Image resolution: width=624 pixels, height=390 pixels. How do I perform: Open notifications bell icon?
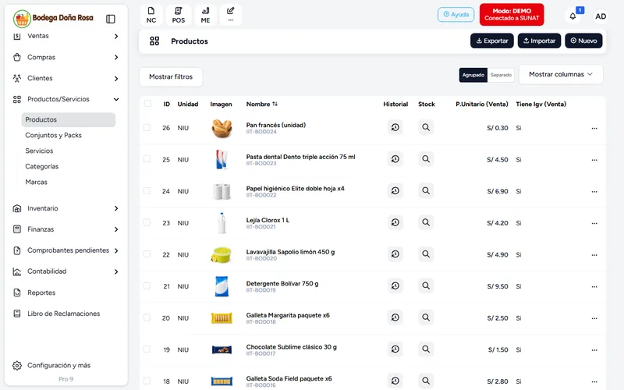pyautogui.click(x=573, y=16)
